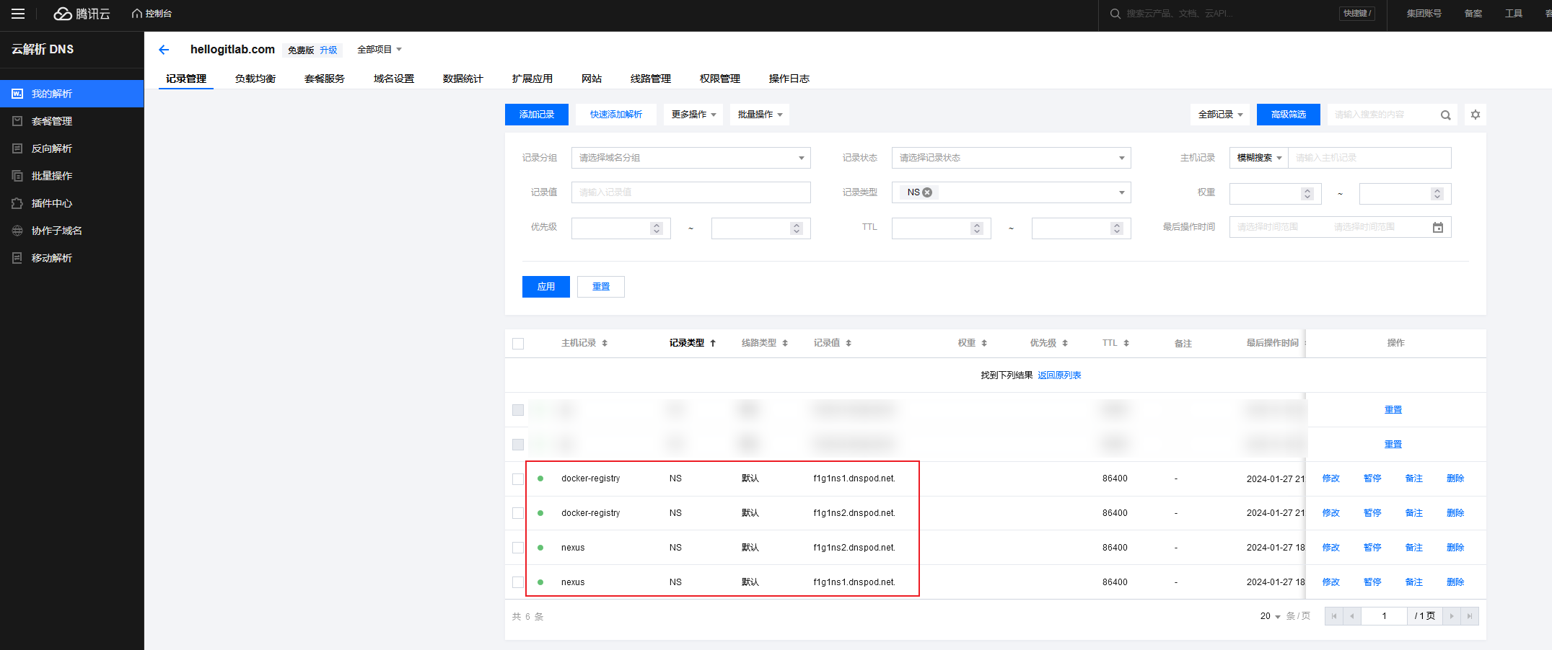Open 批量操作 in sidebar
The width and height of the screenshot is (1552, 650).
point(72,176)
